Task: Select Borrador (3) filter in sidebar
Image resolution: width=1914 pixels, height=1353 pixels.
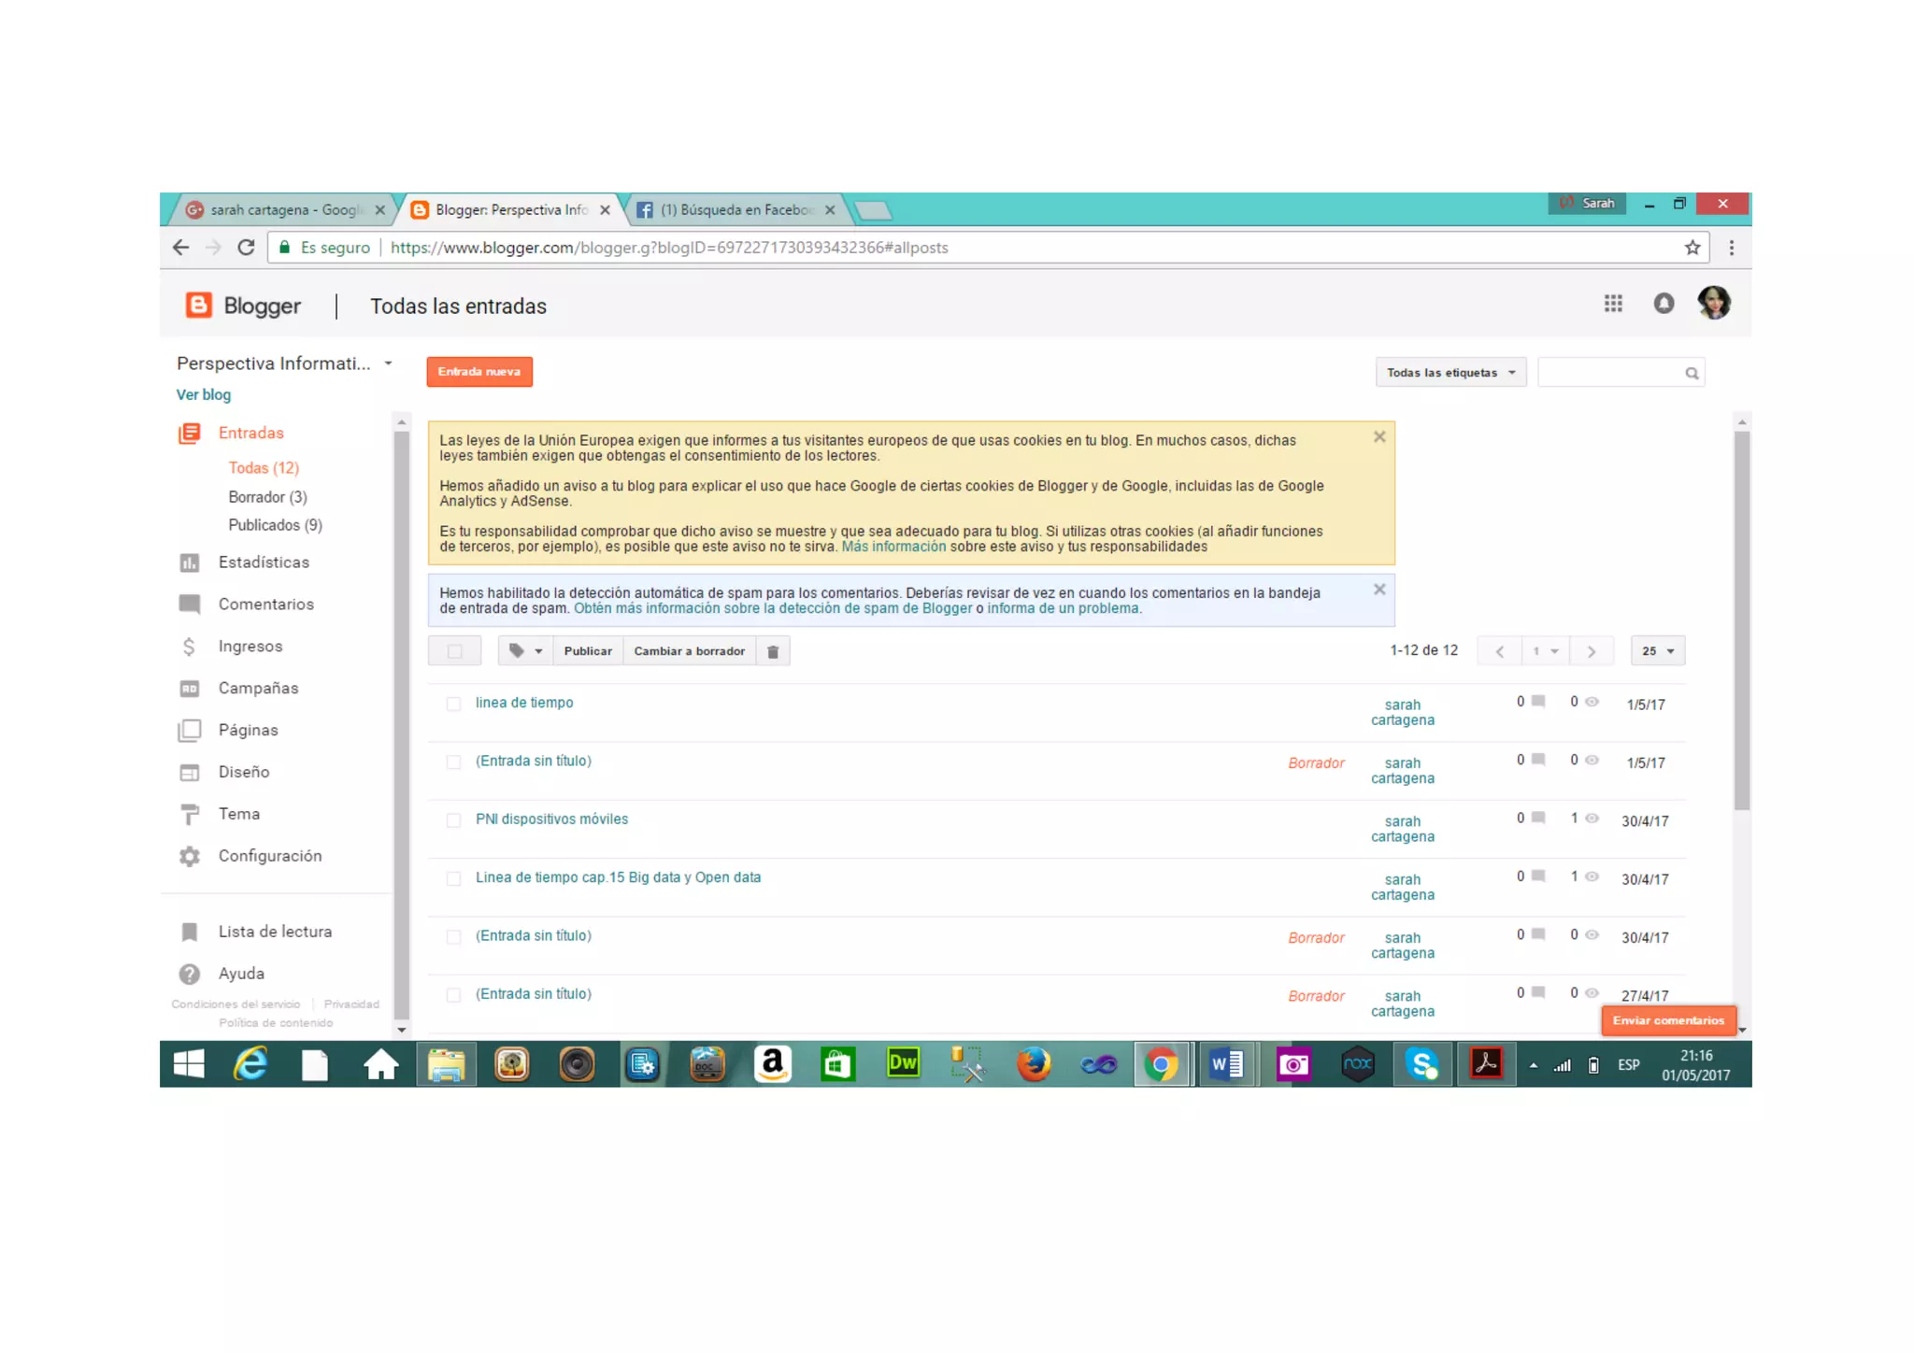Action: point(267,497)
